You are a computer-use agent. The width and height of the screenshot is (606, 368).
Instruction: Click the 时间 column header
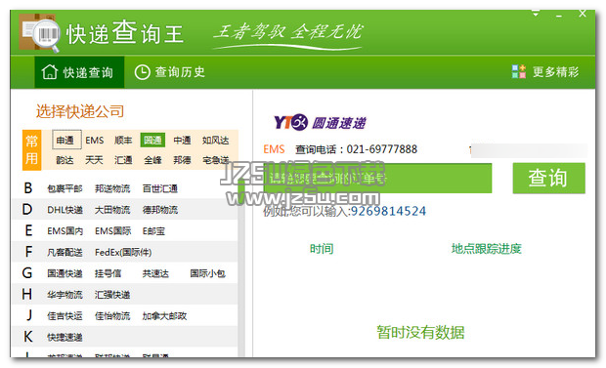(x=322, y=248)
